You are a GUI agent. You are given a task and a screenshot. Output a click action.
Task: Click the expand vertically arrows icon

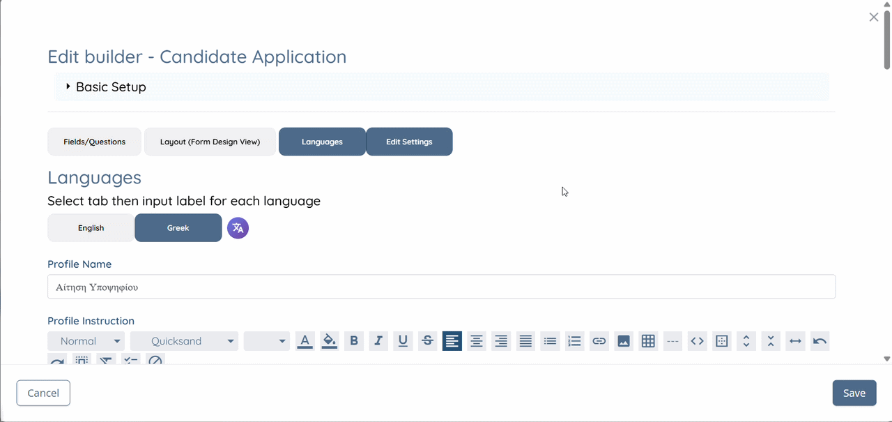click(746, 341)
